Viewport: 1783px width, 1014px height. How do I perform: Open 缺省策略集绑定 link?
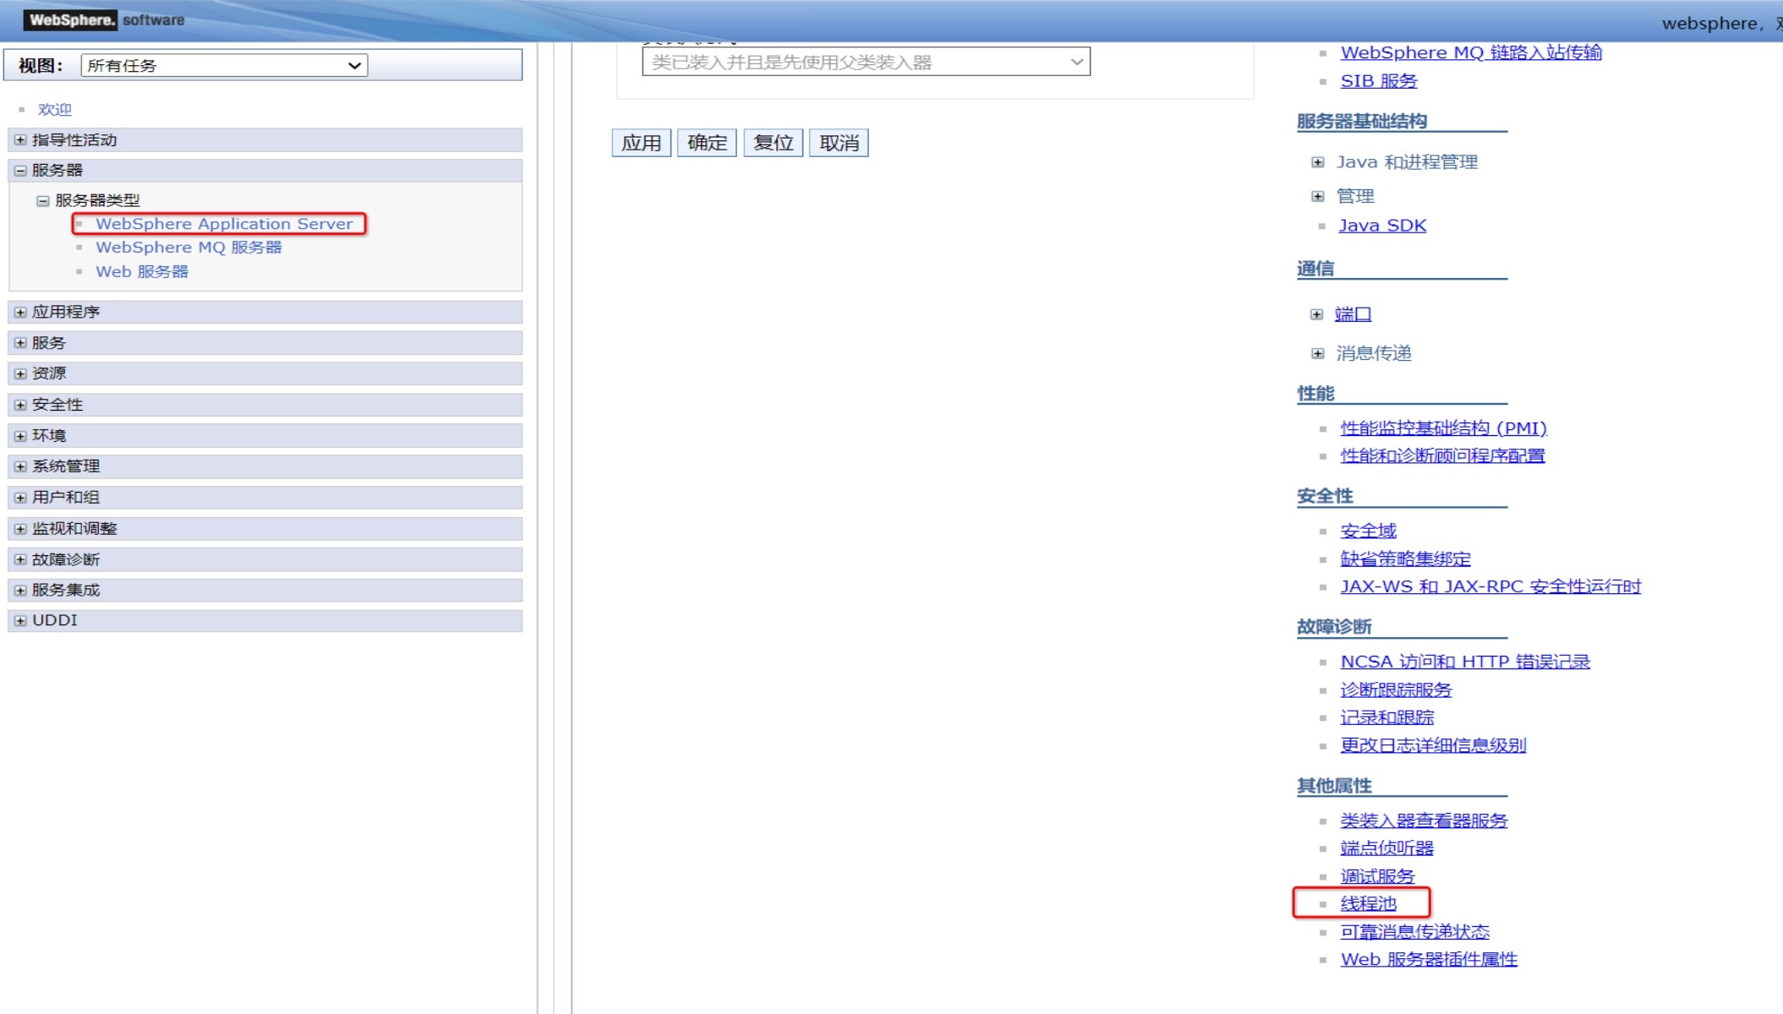[1406, 559]
